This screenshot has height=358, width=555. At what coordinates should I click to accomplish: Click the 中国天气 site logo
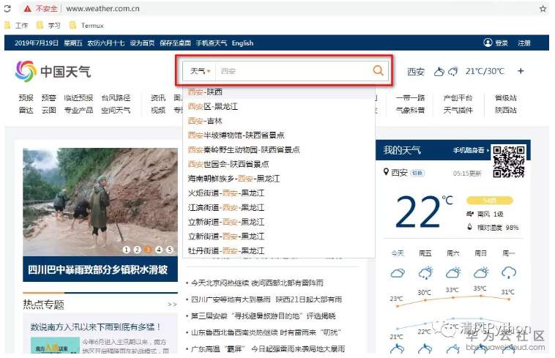click(53, 71)
